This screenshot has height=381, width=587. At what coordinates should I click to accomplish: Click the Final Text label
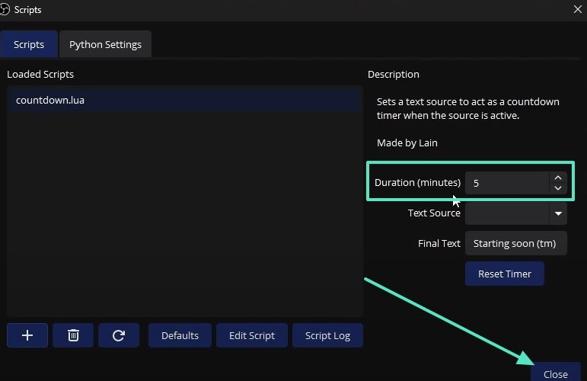[439, 244]
